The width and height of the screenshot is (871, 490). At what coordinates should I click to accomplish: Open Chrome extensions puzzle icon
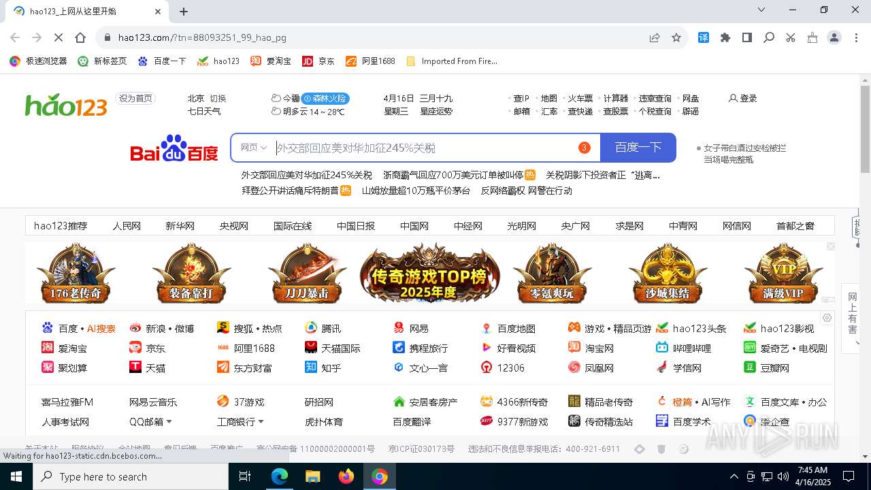coord(725,37)
